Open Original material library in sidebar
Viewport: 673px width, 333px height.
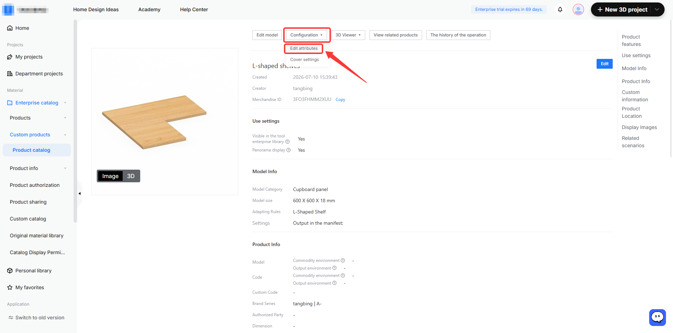click(x=37, y=236)
